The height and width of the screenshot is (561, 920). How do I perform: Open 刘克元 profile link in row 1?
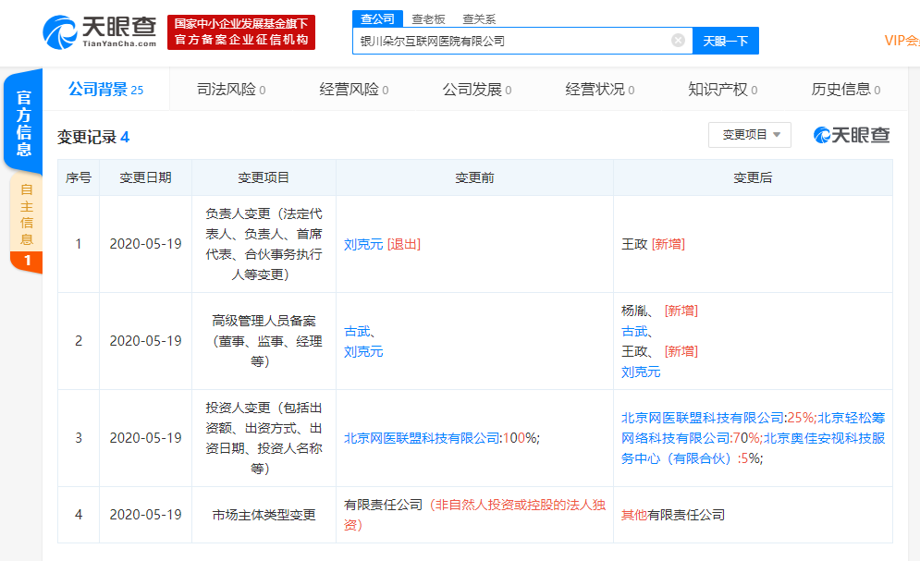(363, 244)
